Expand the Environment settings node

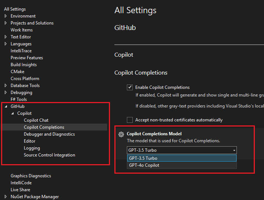[5, 16]
